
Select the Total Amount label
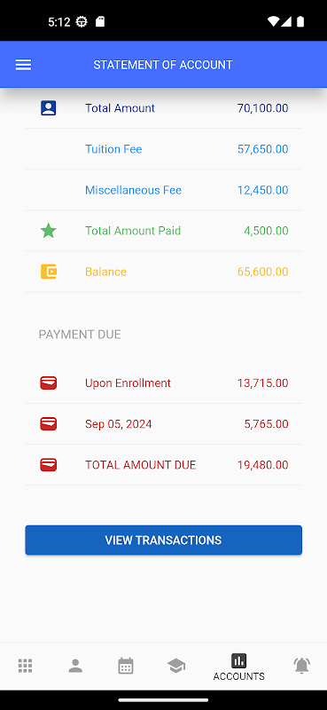pyautogui.click(x=120, y=108)
